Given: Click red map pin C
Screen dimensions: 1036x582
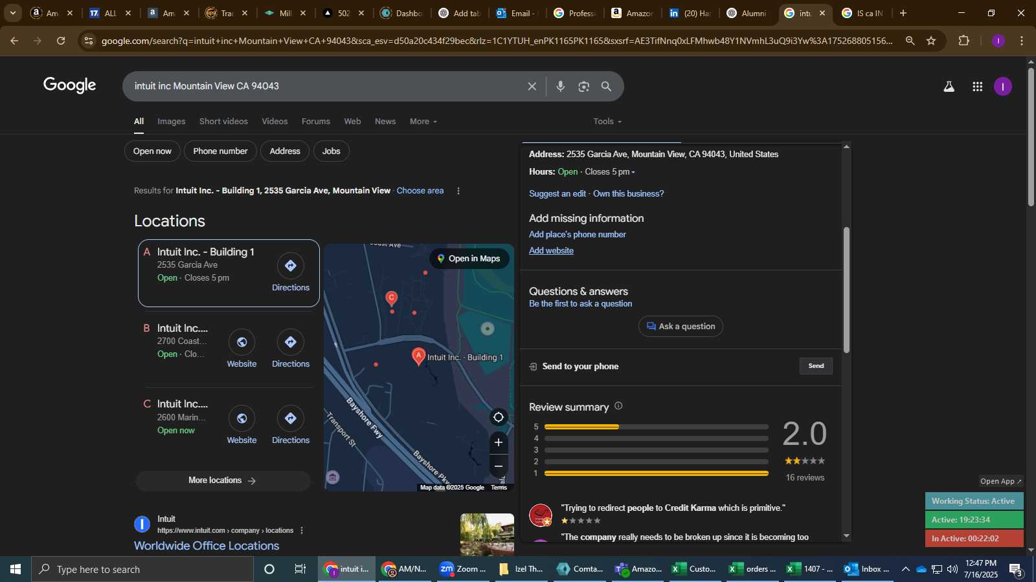Looking at the screenshot, I should (x=391, y=297).
